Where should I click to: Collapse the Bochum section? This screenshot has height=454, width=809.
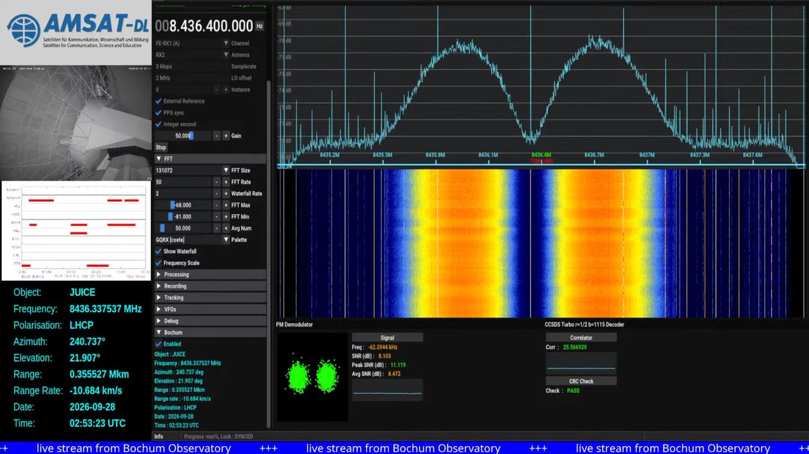210,332
